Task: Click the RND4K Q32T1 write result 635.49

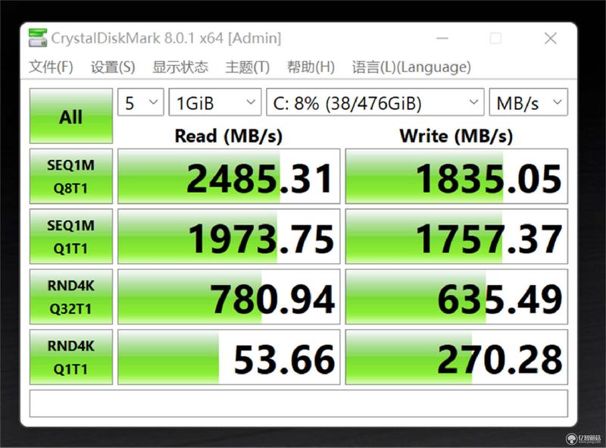Action: (x=457, y=297)
